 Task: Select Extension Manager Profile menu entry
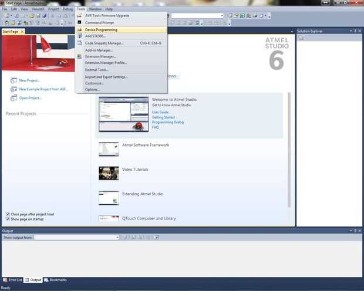pyautogui.click(x=121, y=63)
